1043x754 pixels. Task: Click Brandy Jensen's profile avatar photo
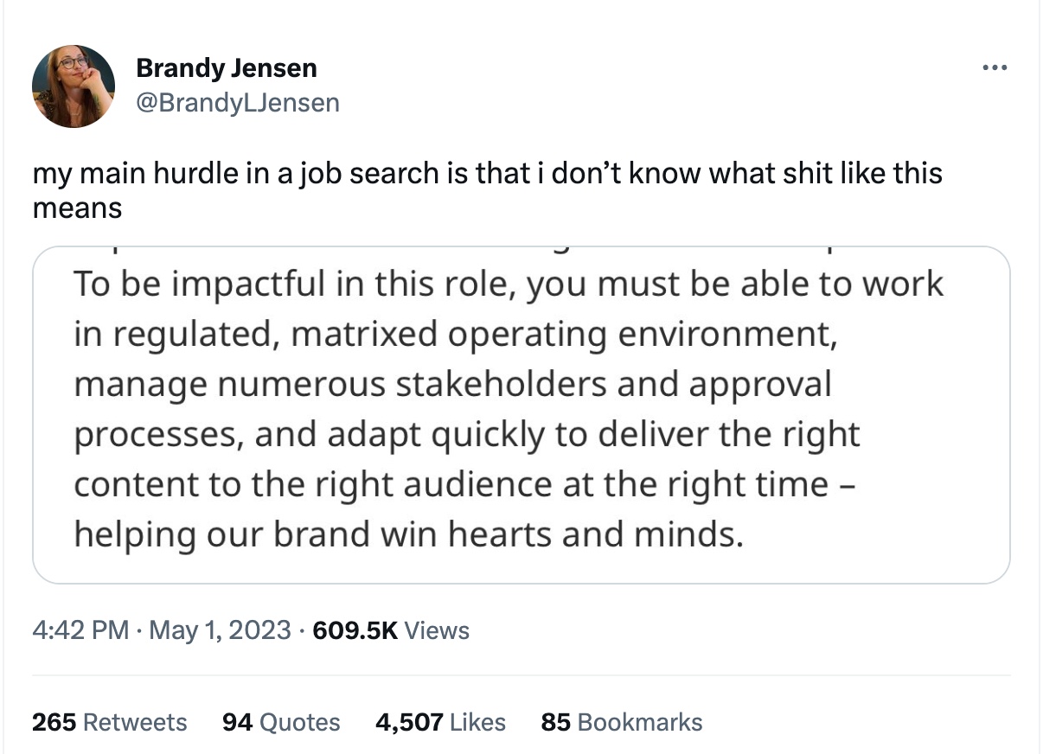point(74,86)
